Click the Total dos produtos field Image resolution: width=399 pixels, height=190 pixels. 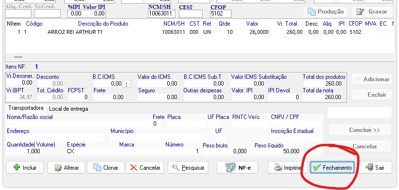pos(322,84)
